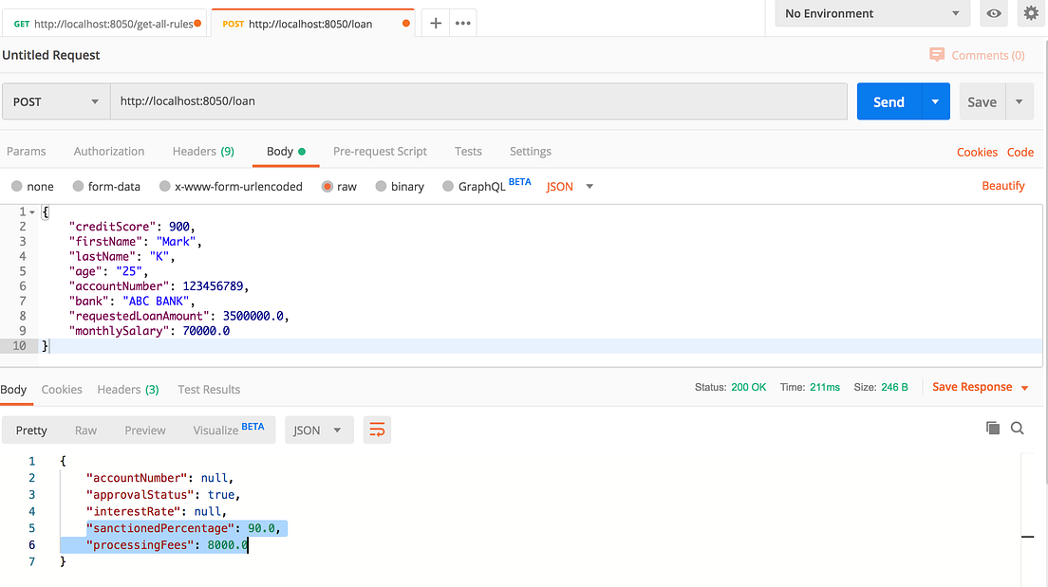Screen dimensions: 1048x587
Task: Toggle response line wrapping icon
Action: tap(377, 430)
